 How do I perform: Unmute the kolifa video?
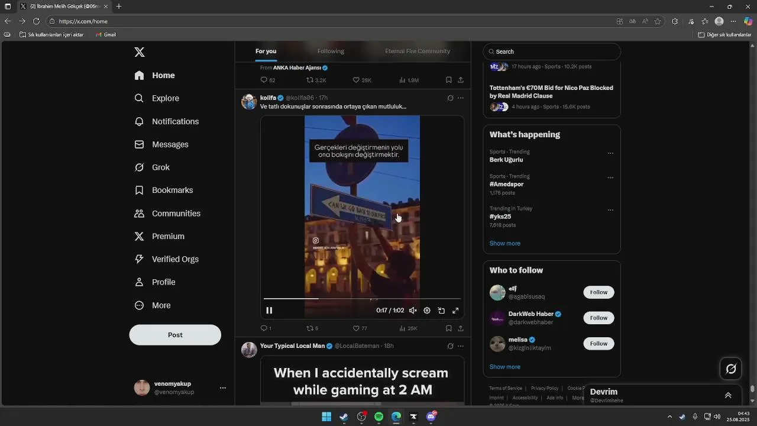coord(413,311)
